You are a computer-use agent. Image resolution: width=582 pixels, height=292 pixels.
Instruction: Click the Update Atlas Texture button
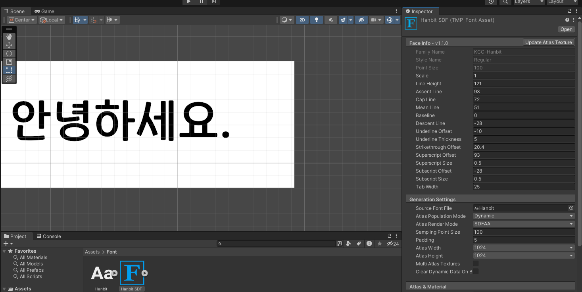(548, 42)
